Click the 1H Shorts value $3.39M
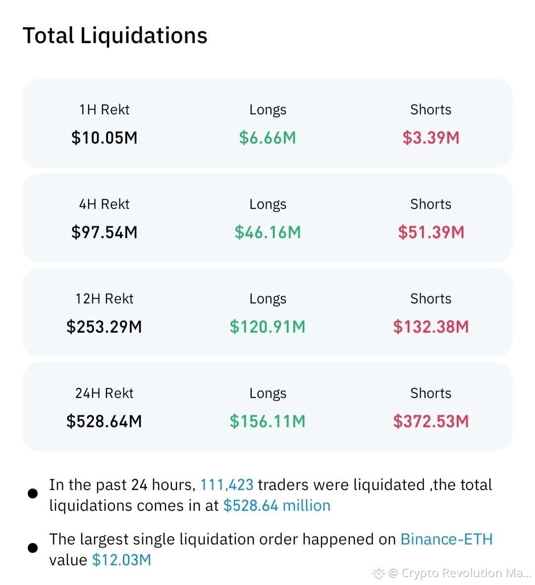This screenshot has height=585, width=535. [431, 138]
